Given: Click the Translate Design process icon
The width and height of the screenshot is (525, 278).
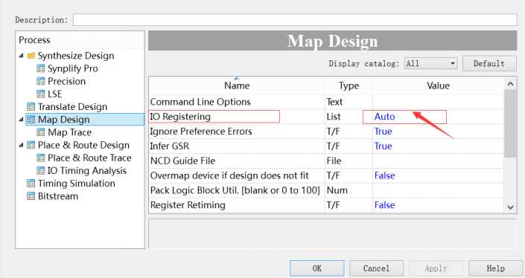Looking at the screenshot, I should pyautogui.click(x=31, y=106).
